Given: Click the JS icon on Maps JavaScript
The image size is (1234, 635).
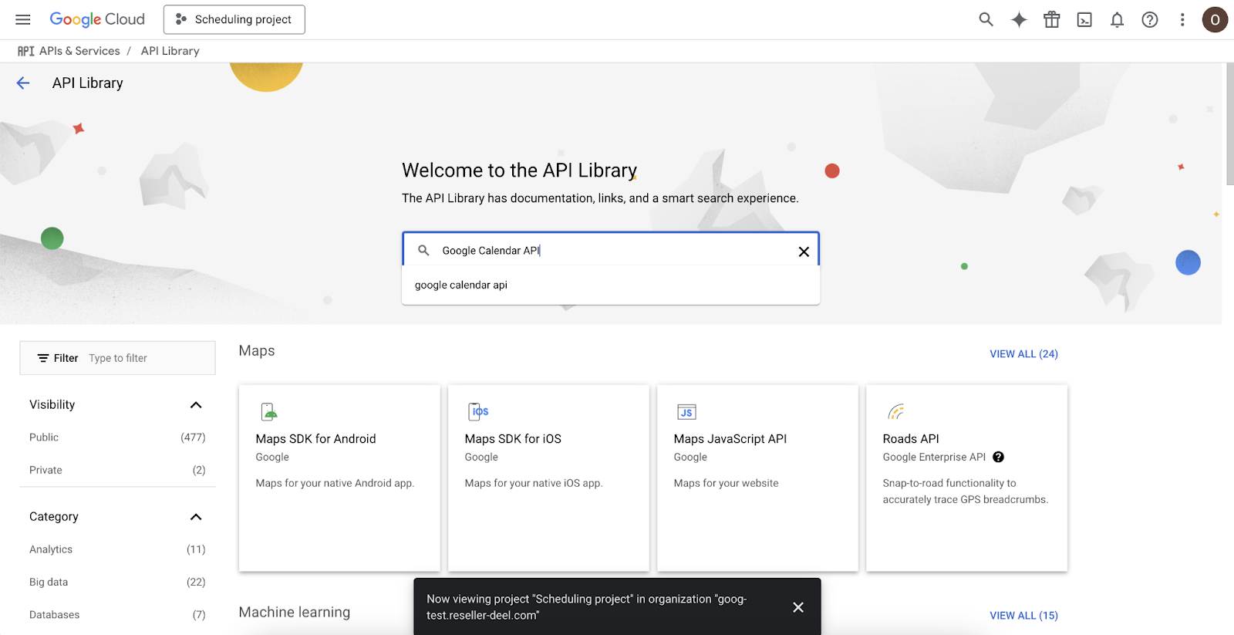Looking at the screenshot, I should click(686, 412).
